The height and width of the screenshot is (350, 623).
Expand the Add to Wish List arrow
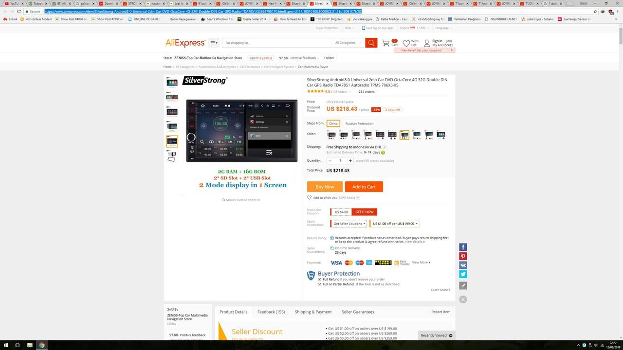pyautogui.click(x=358, y=198)
